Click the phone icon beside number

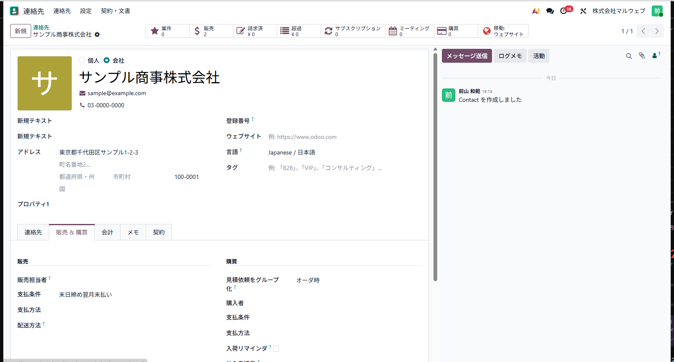(82, 105)
